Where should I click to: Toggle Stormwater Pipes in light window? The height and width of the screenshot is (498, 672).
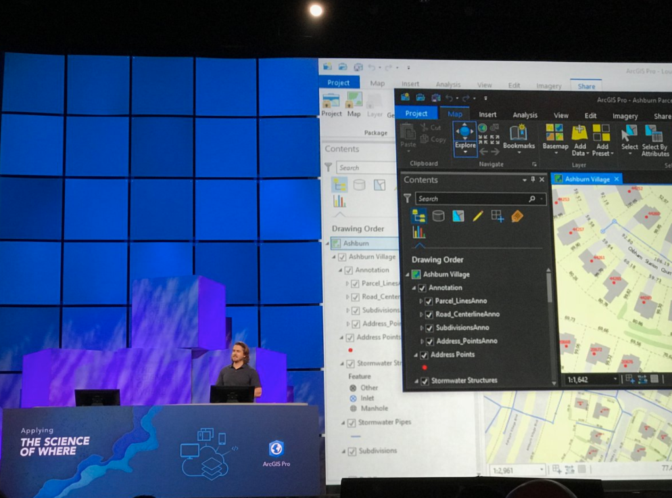(352, 423)
